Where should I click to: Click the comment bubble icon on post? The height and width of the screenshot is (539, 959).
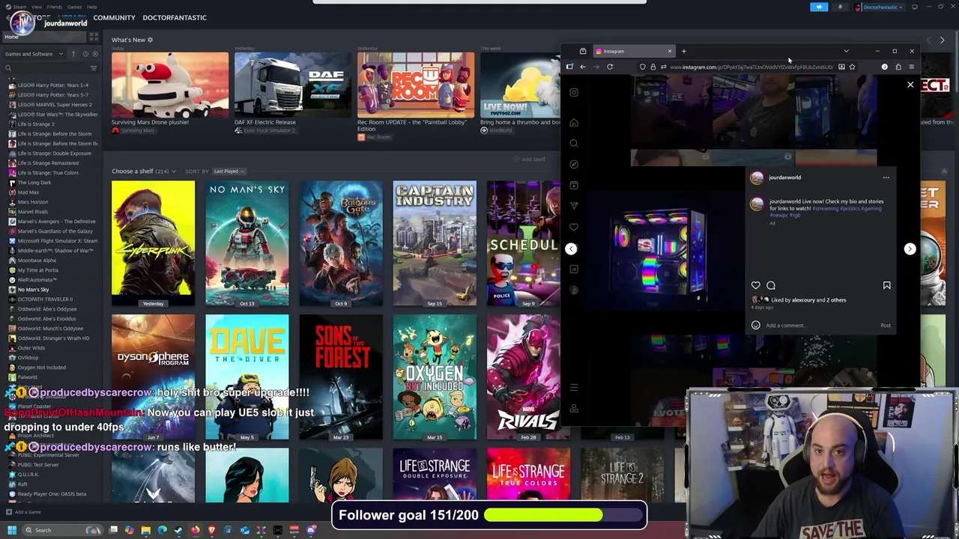(x=771, y=285)
